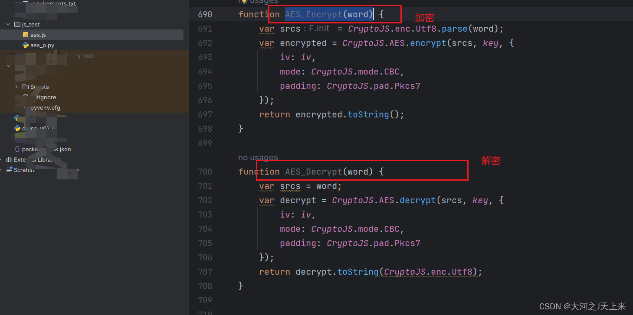The image size is (633, 315).
Task: Click the js_test folder icon
Action: 16,24
